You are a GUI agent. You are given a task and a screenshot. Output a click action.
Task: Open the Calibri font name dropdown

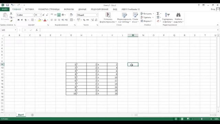(33, 15)
